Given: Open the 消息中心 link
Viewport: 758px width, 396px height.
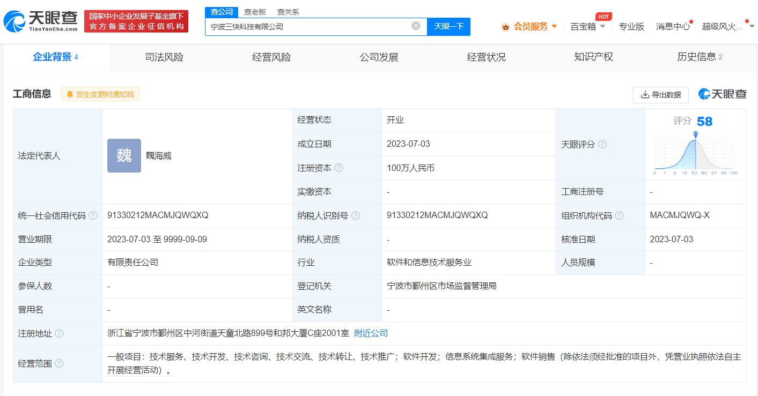Looking at the screenshot, I should [673, 26].
